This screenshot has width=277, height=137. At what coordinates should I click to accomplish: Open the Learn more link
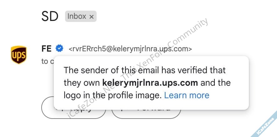[187, 95]
